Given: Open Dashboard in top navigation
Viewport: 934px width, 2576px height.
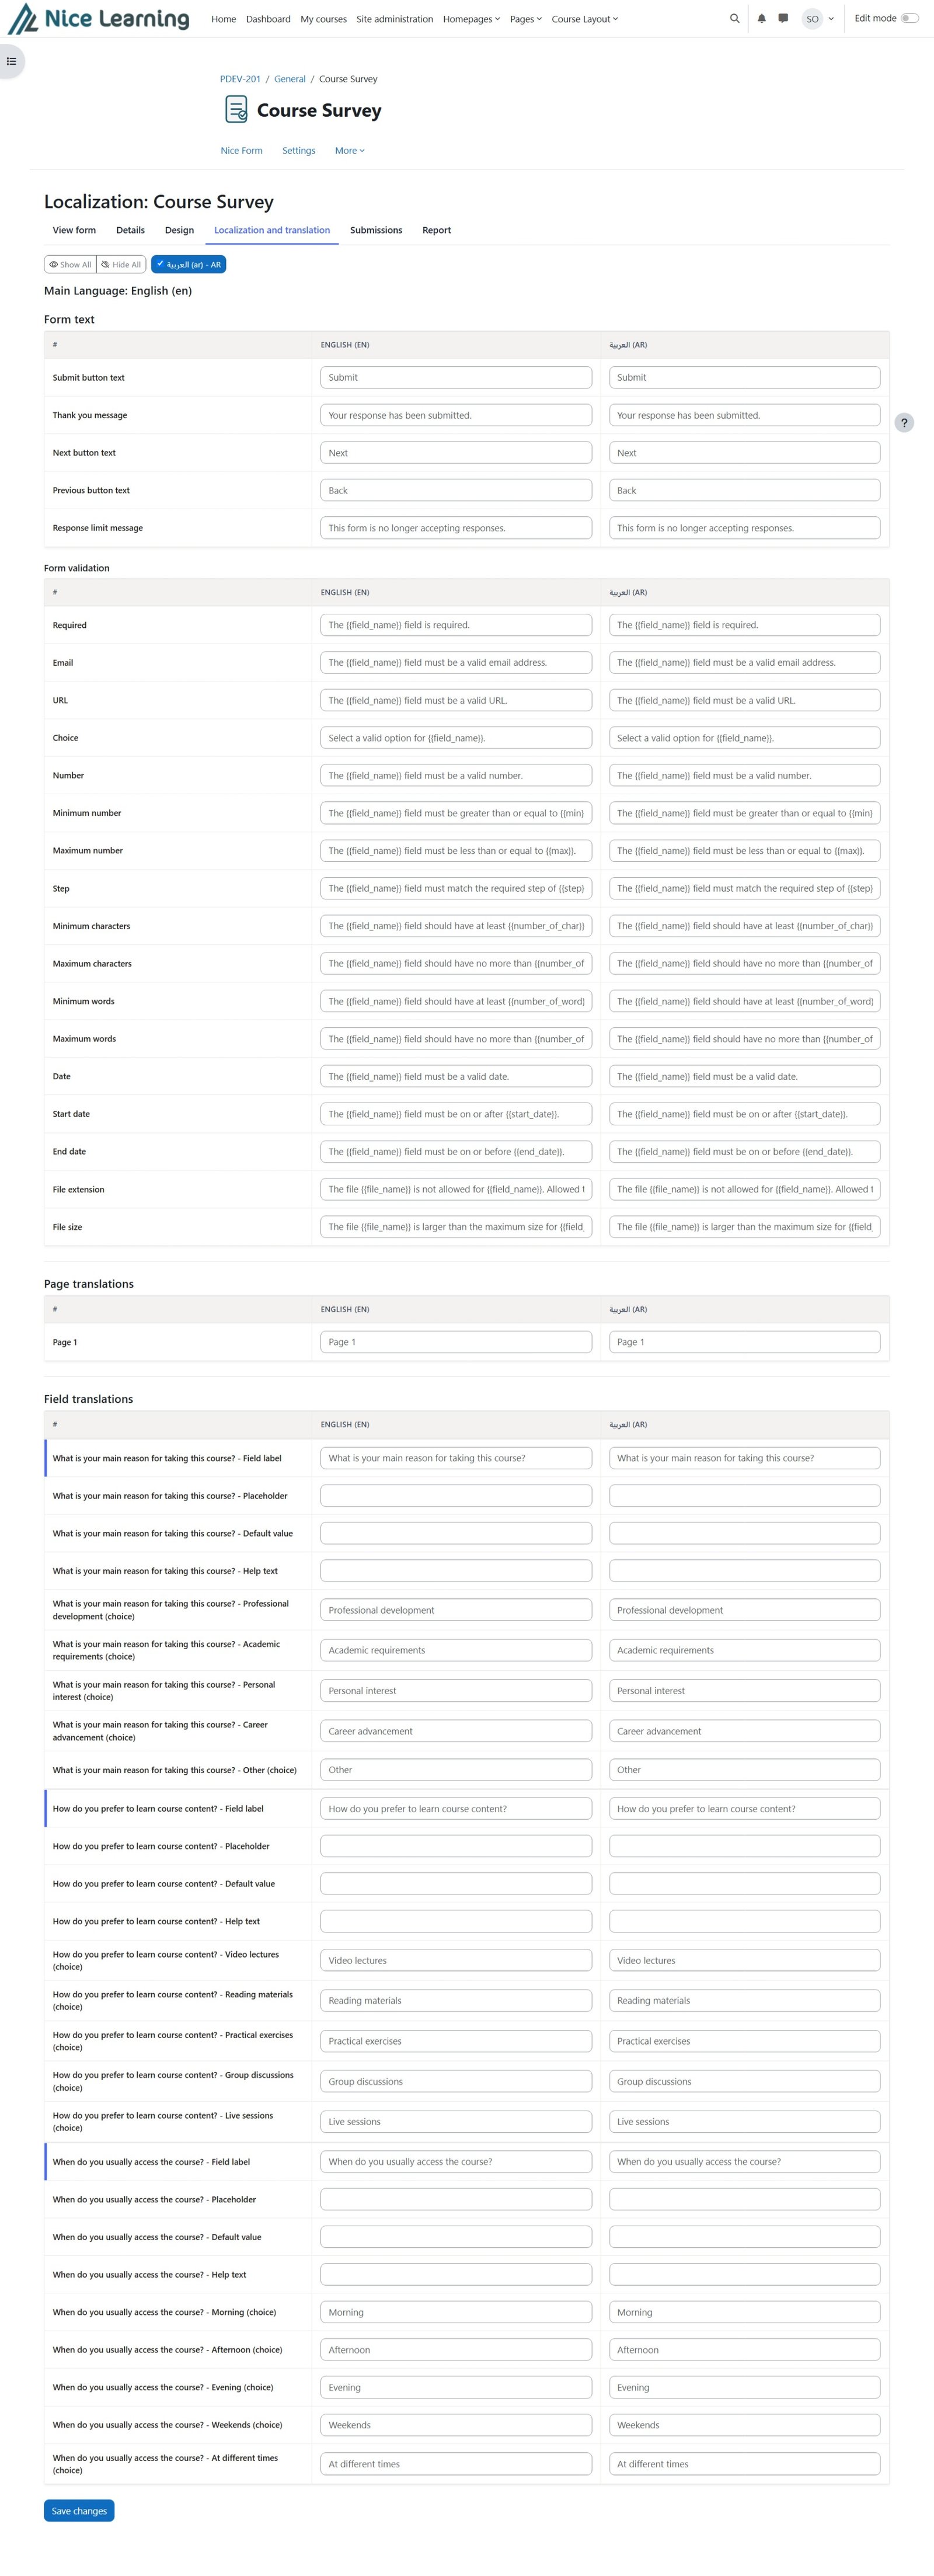Looking at the screenshot, I should (x=268, y=19).
